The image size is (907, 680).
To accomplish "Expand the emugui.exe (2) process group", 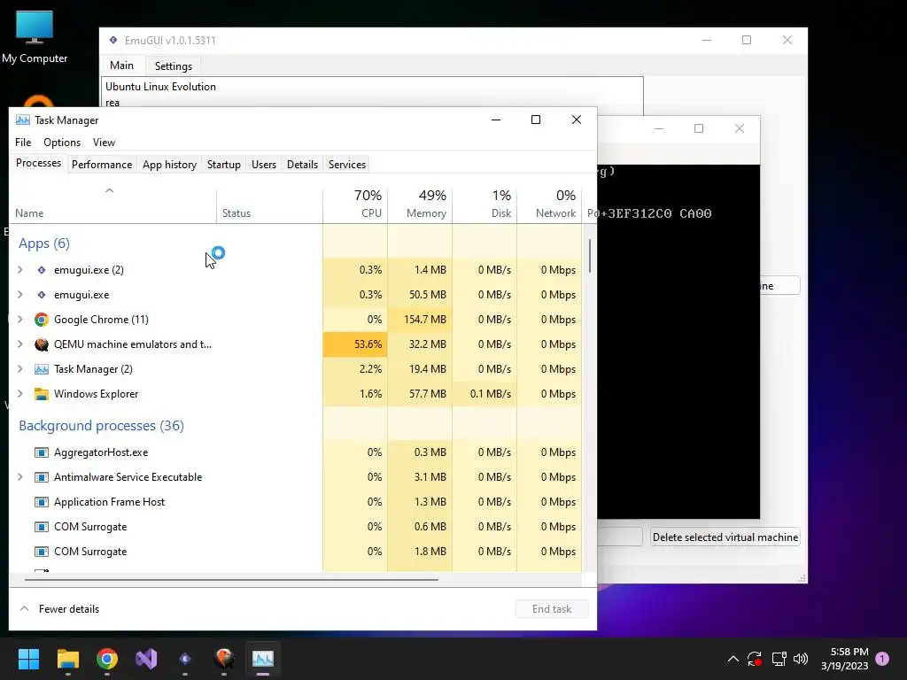I will [20, 270].
